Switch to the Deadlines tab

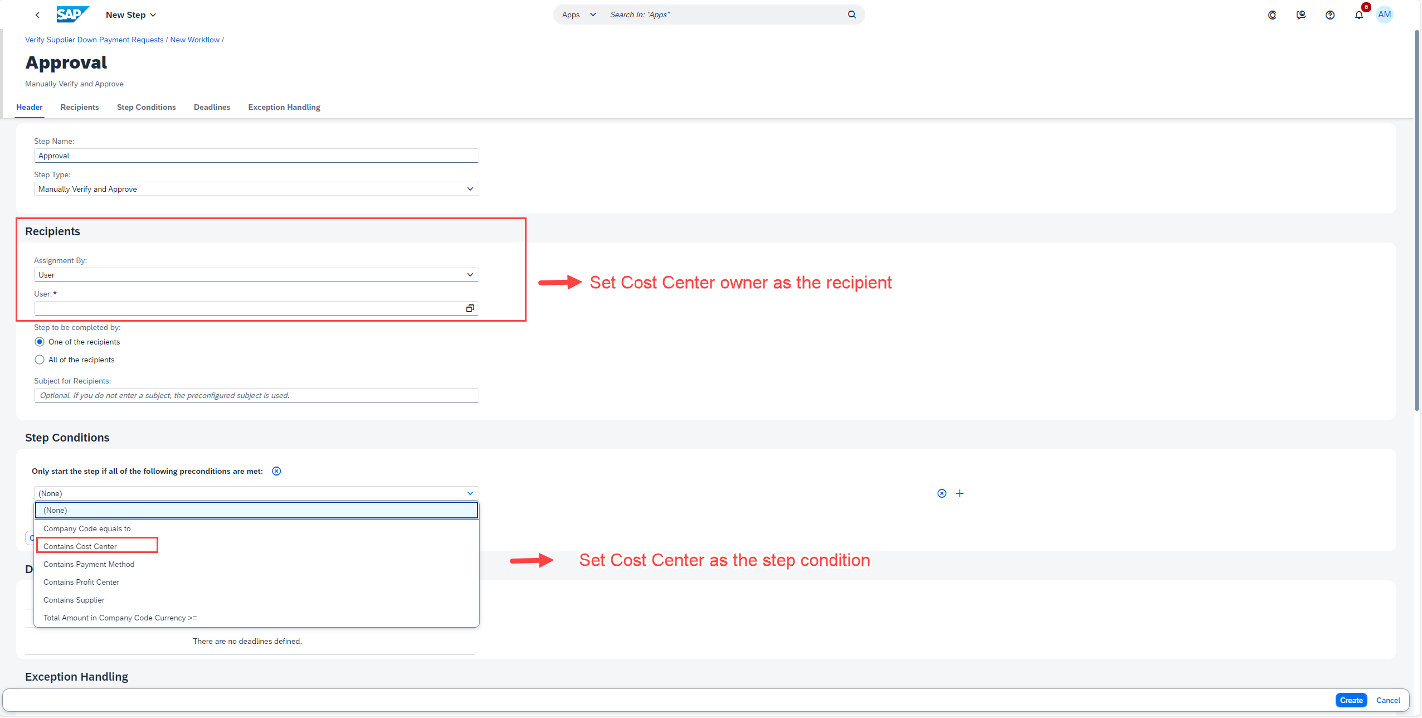(x=212, y=107)
